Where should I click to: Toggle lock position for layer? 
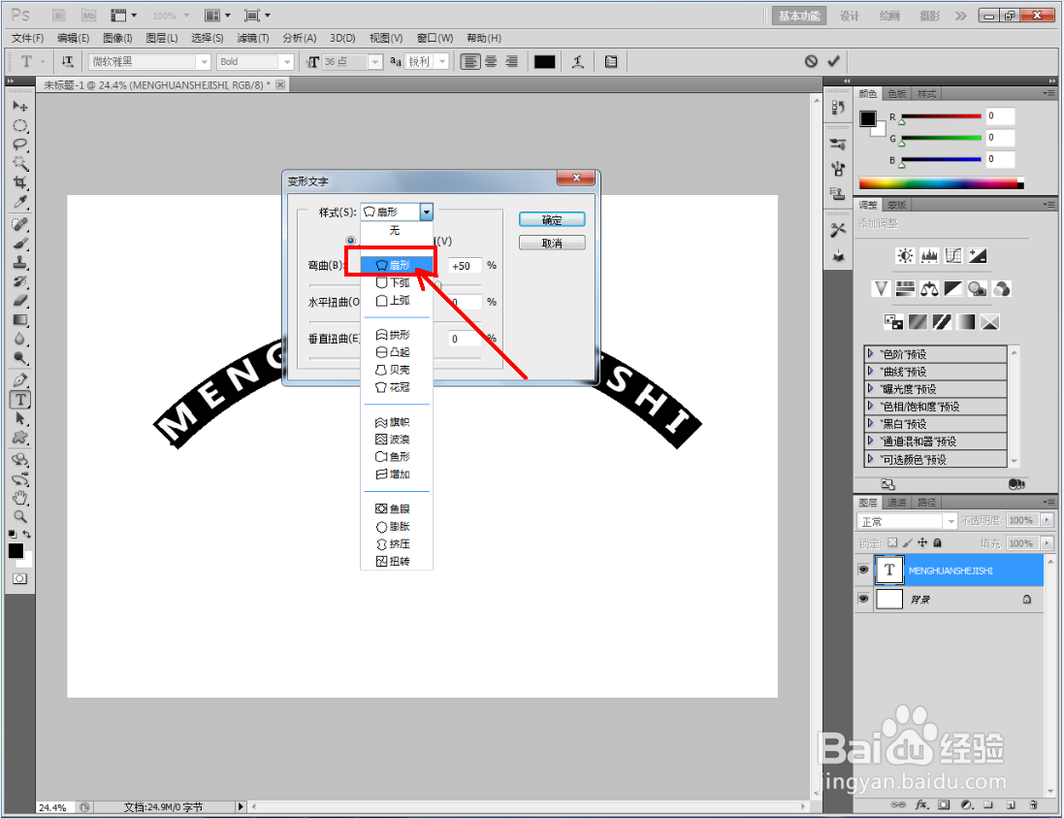(x=922, y=542)
